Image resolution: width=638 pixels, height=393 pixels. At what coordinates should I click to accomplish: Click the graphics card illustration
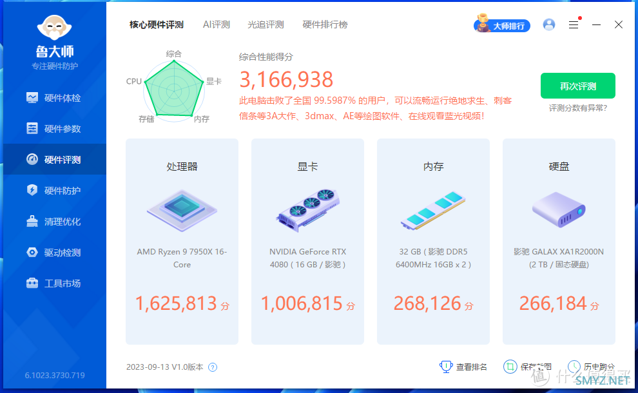[307, 211]
